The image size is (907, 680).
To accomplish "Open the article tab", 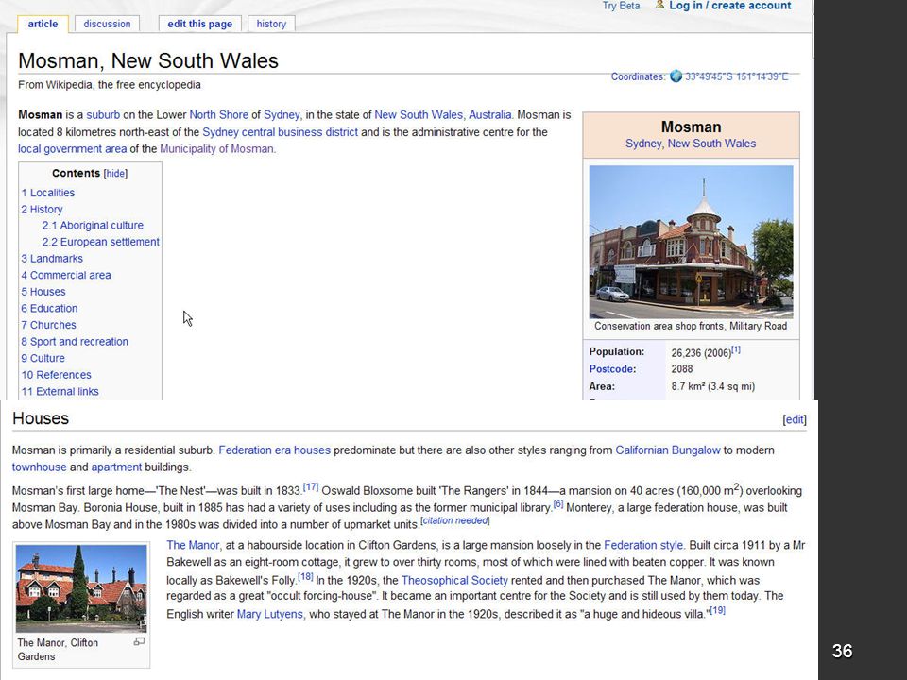I will tap(43, 24).
